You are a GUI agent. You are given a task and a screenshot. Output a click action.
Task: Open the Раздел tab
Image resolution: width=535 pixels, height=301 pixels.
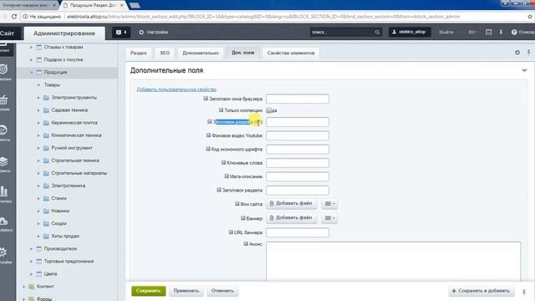[139, 53]
